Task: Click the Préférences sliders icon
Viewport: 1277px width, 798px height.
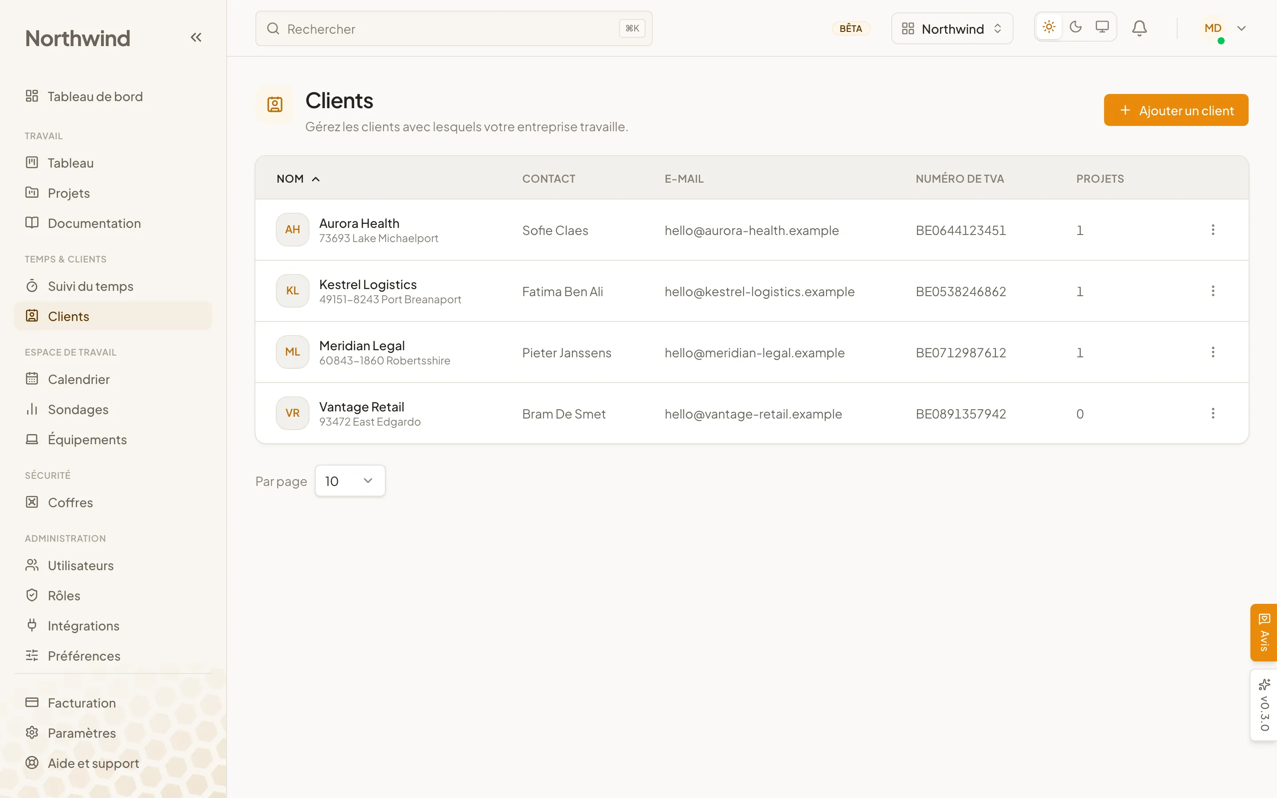Action: [x=32, y=656]
